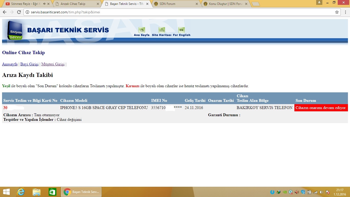The image size is (350, 197).
Task: Click the 'Tam oturmuyor' fault text
Action: point(47,115)
